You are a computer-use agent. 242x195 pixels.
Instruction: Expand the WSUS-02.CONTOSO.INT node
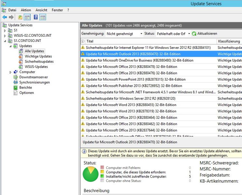[x=5, y=36]
